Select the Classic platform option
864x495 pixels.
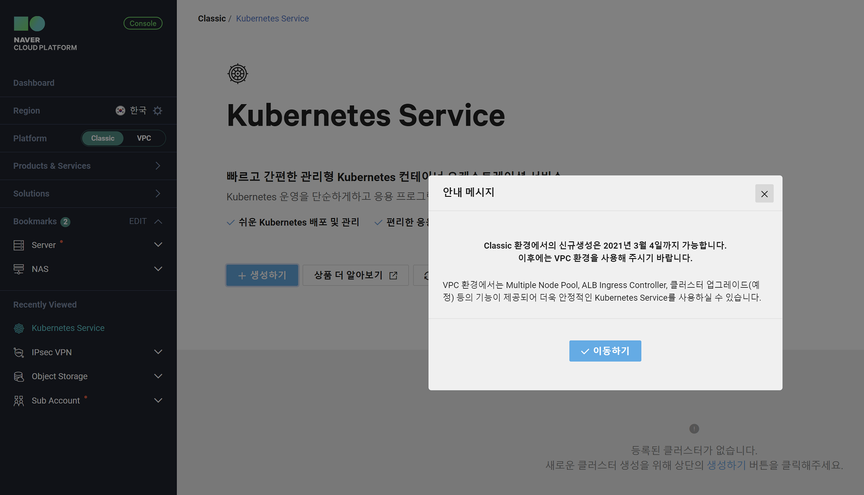(x=102, y=138)
